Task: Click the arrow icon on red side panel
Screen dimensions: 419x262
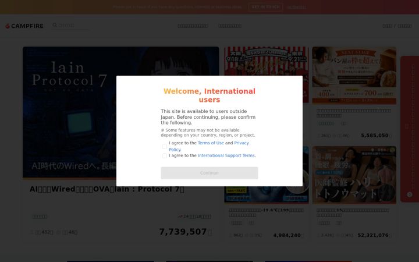Action: point(409,194)
